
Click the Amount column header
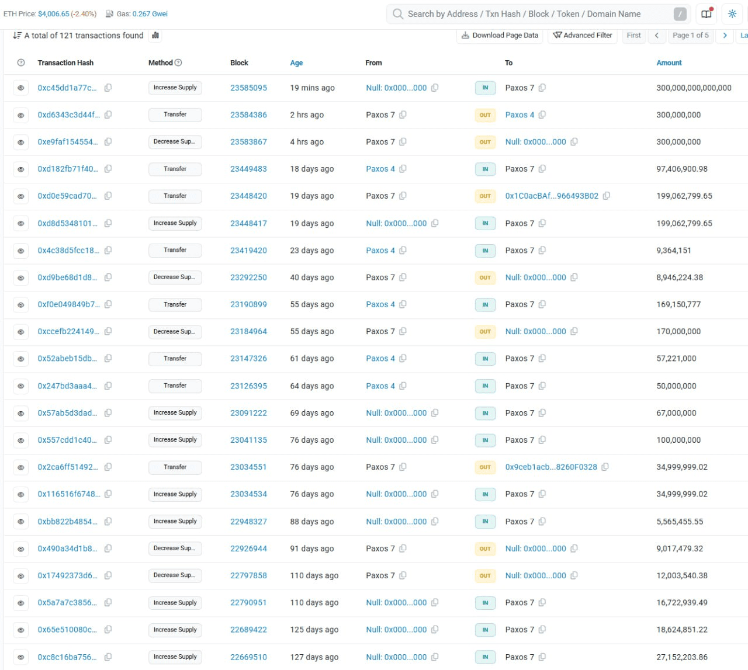(x=669, y=63)
